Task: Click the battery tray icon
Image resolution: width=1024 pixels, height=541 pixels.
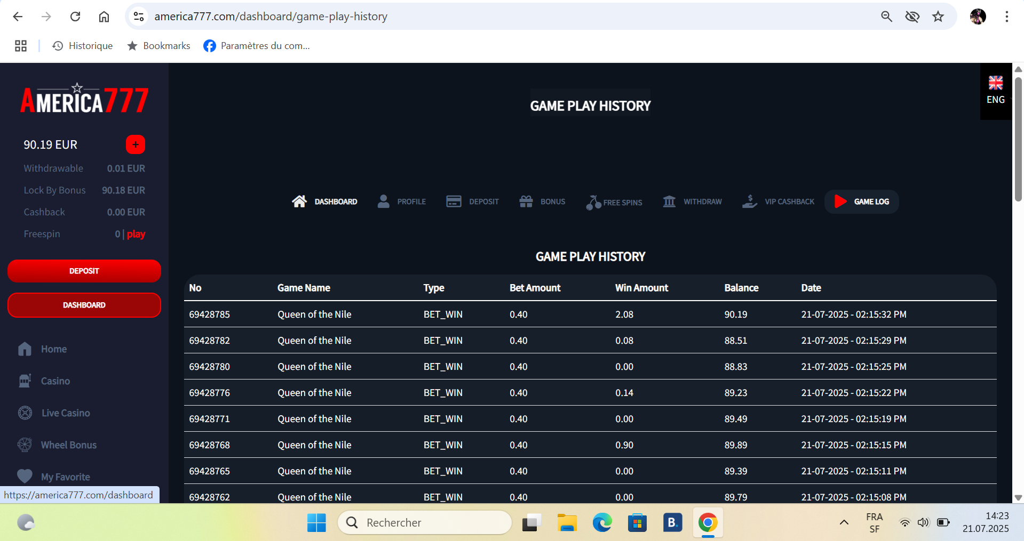Action: tap(943, 522)
